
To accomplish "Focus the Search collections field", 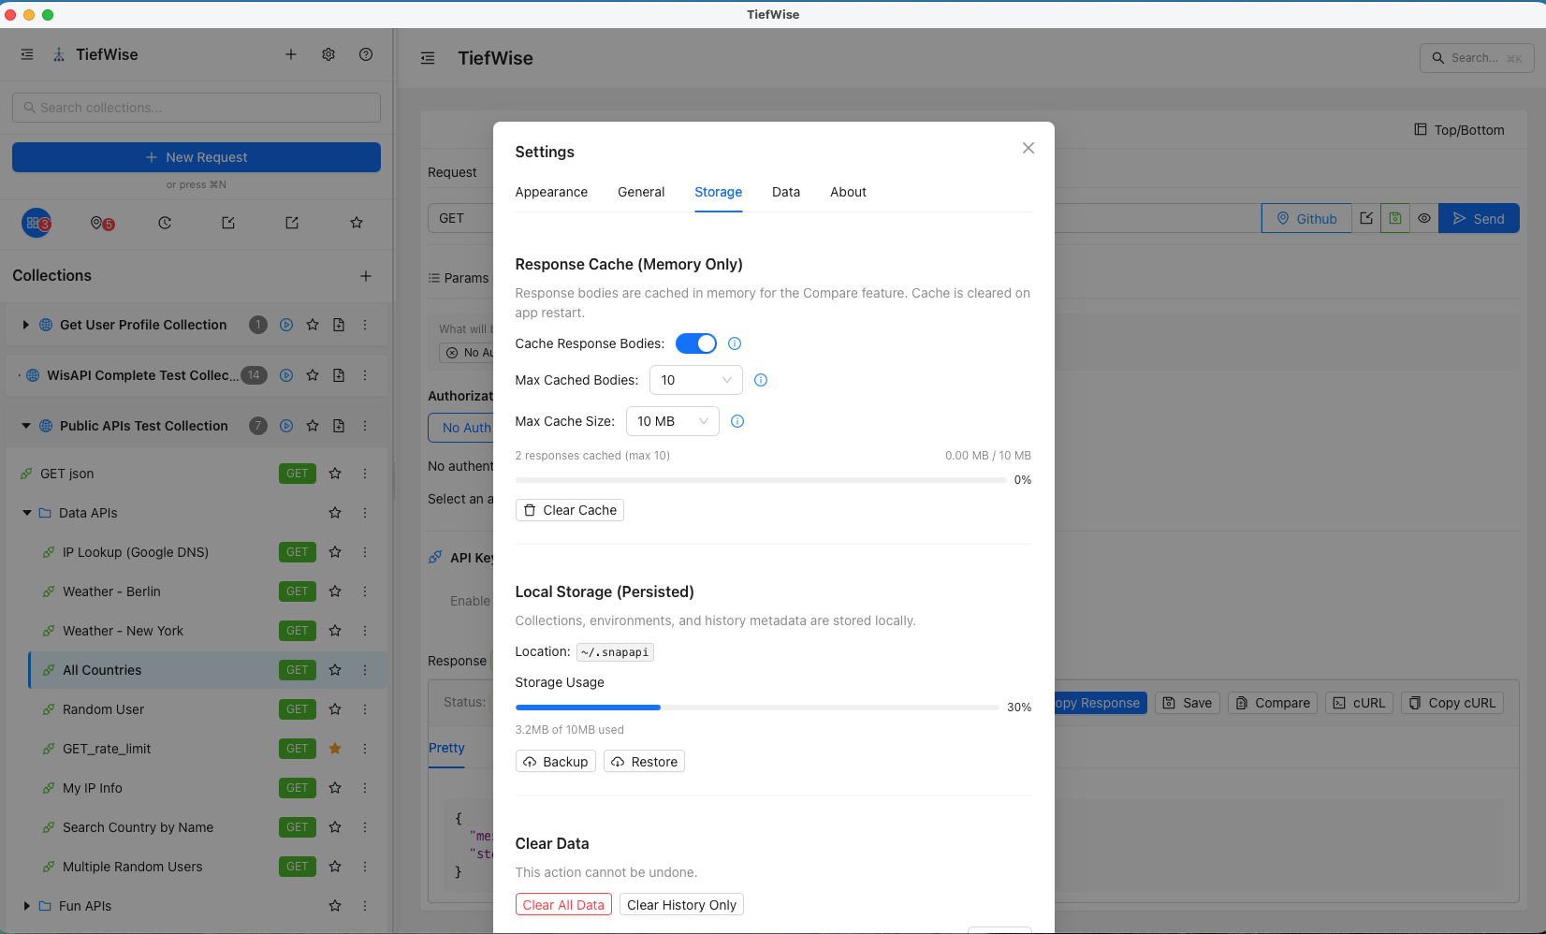I will tap(197, 108).
